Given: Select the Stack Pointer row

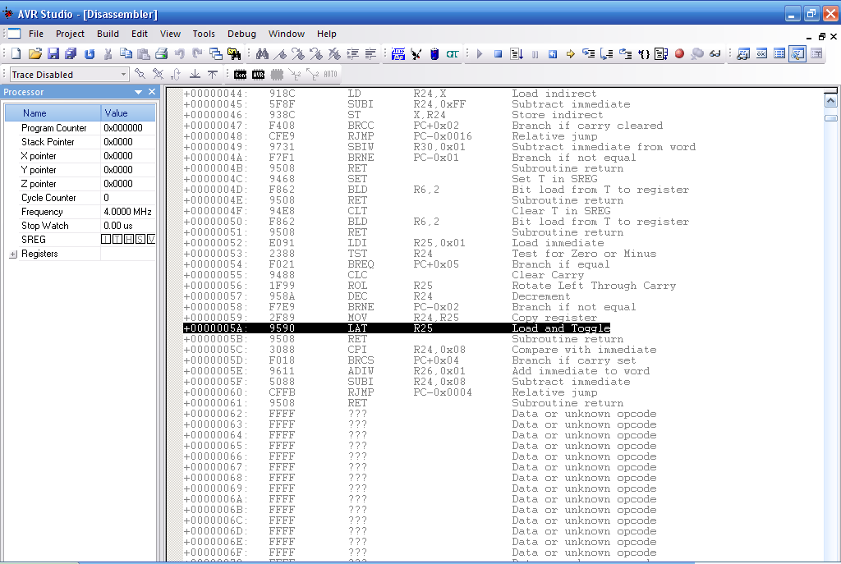Looking at the screenshot, I should pyautogui.click(x=80, y=142).
